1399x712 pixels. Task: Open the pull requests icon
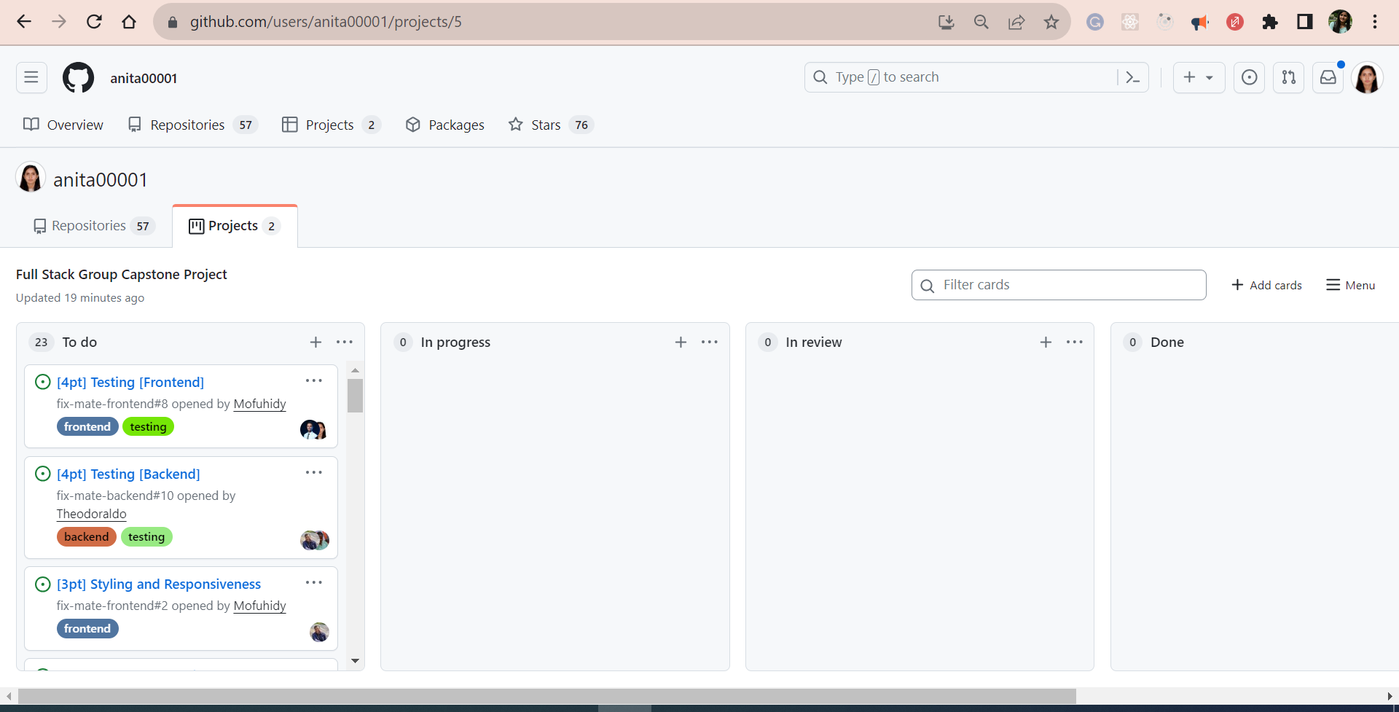(1288, 77)
